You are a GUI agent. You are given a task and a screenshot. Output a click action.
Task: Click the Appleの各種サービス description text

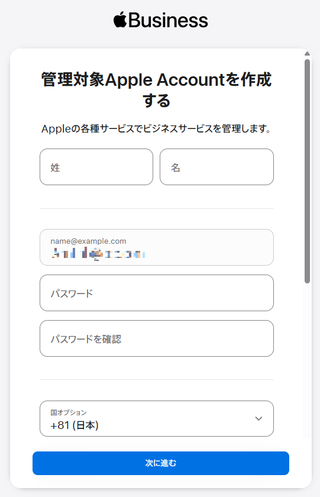pyautogui.click(x=157, y=129)
